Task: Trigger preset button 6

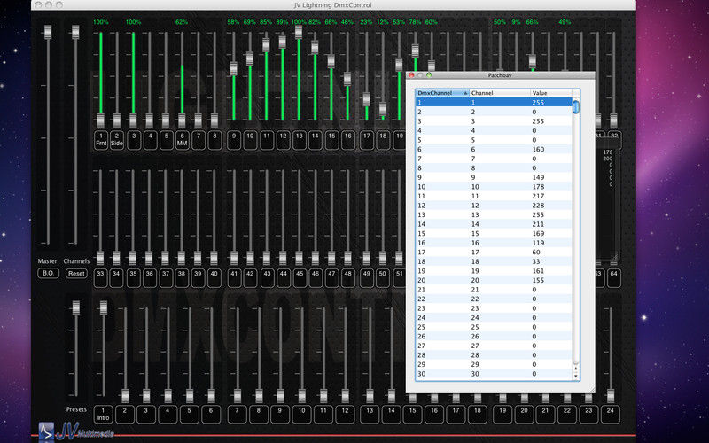Action: point(211,415)
